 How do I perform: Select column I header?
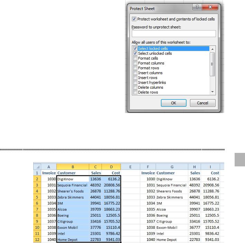point(210,167)
